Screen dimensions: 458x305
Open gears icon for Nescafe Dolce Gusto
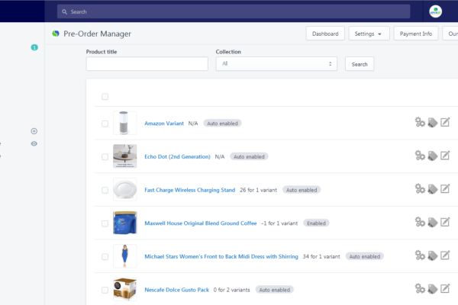pyautogui.click(x=420, y=289)
